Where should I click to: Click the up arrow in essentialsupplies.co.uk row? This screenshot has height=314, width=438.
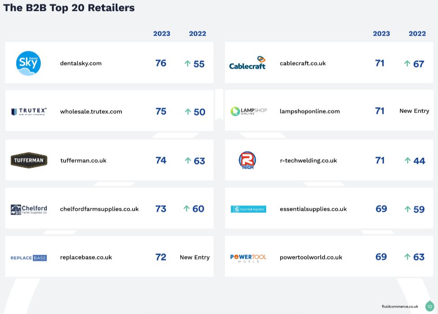tap(408, 209)
